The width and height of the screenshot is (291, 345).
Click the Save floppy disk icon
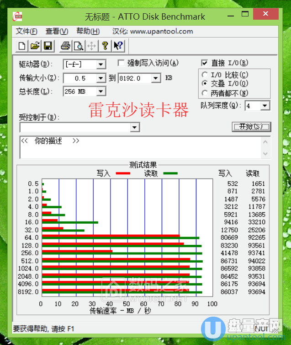pyautogui.click(x=48, y=46)
